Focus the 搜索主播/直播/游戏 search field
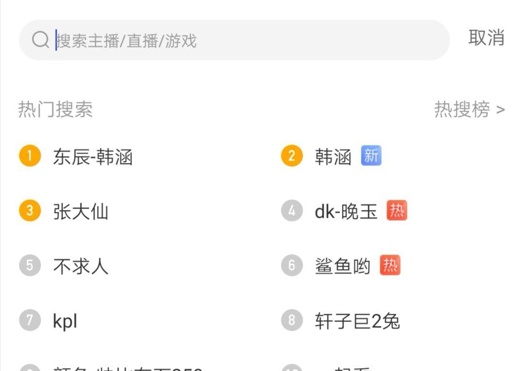 tap(243, 40)
